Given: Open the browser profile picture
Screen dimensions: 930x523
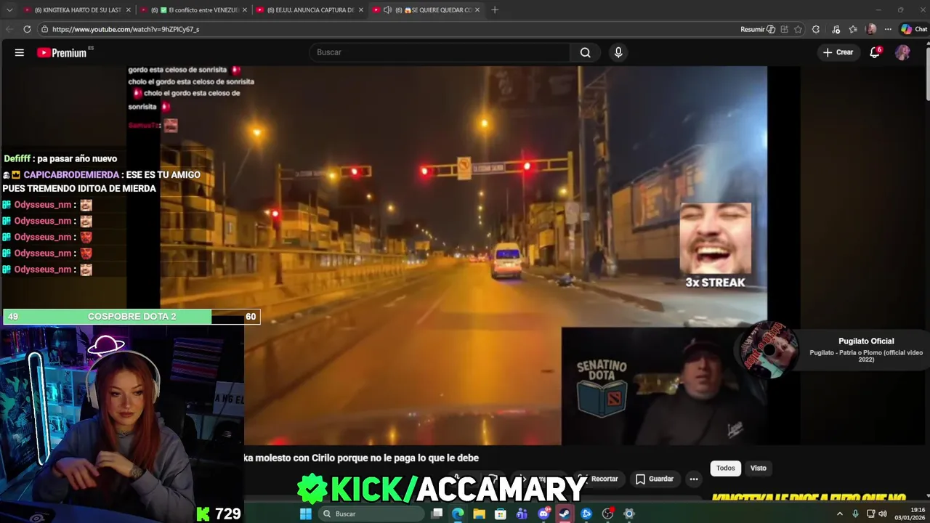Looking at the screenshot, I should [x=871, y=29].
